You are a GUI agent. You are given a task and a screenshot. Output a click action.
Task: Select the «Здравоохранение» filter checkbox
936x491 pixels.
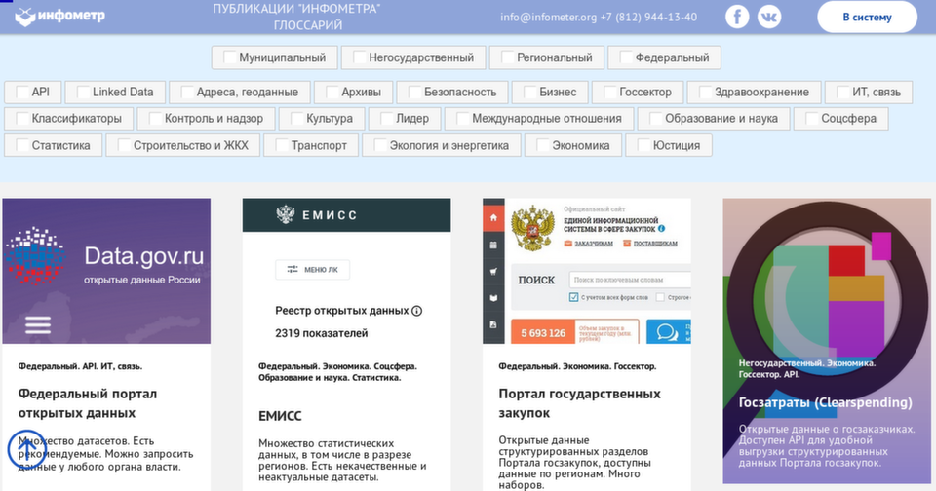pyautogui.click(x=705, y=92)
